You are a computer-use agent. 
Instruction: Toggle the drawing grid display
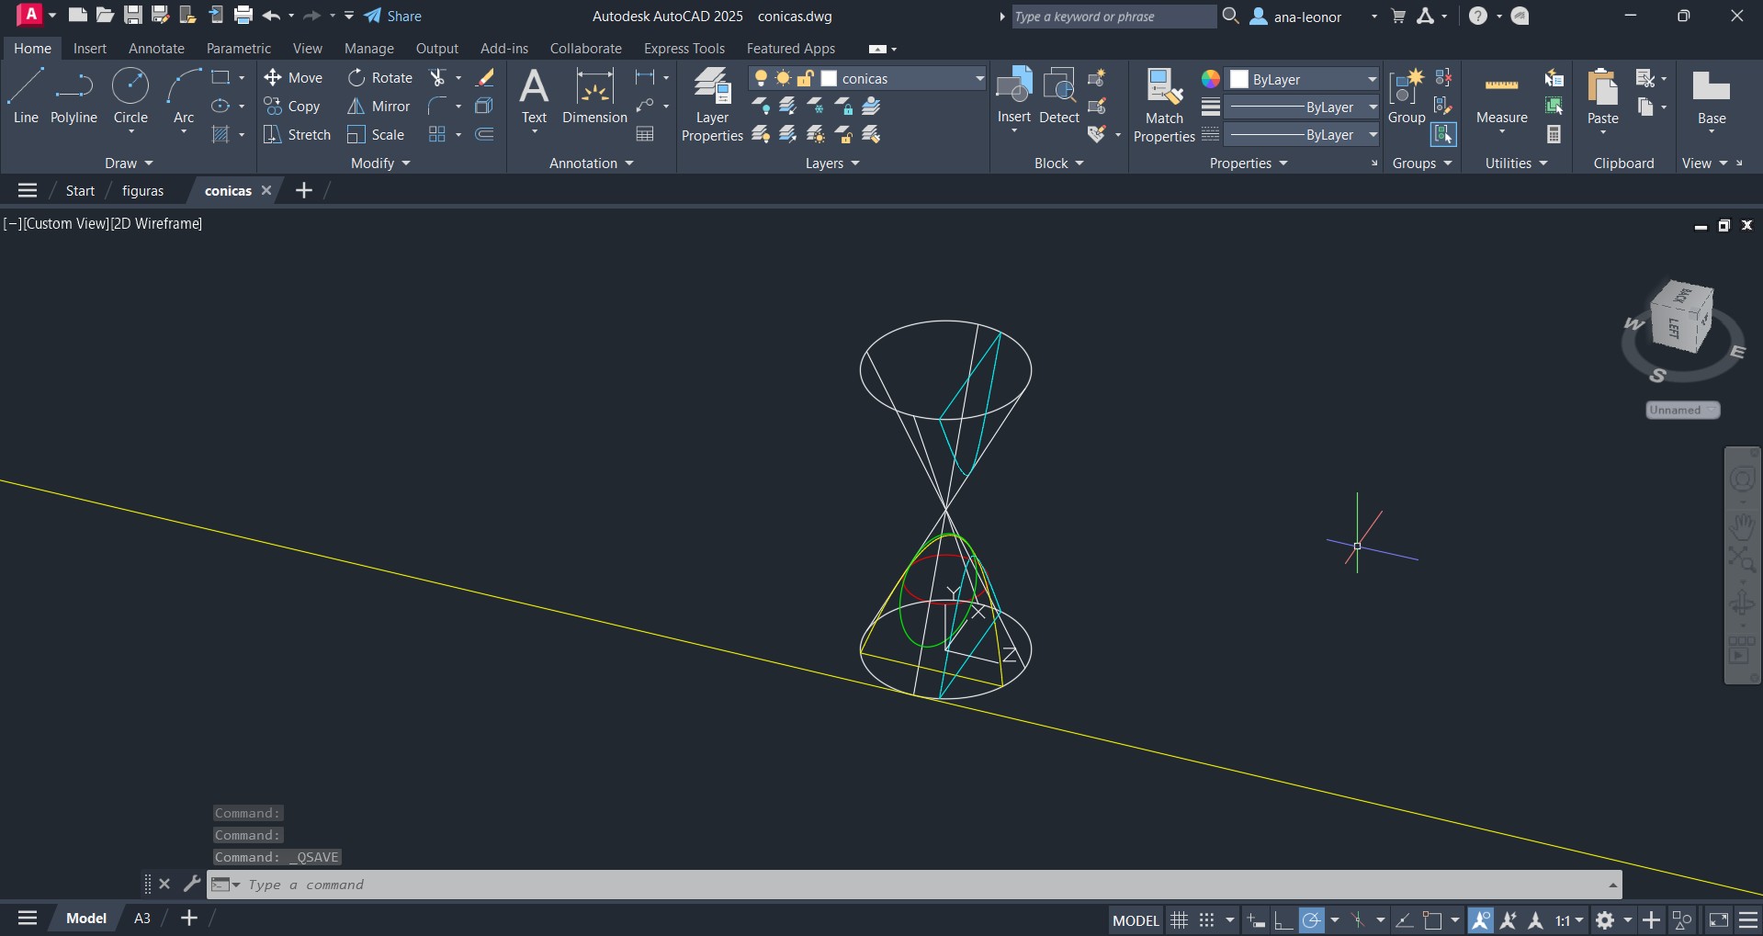click(x=1179, y=919)
